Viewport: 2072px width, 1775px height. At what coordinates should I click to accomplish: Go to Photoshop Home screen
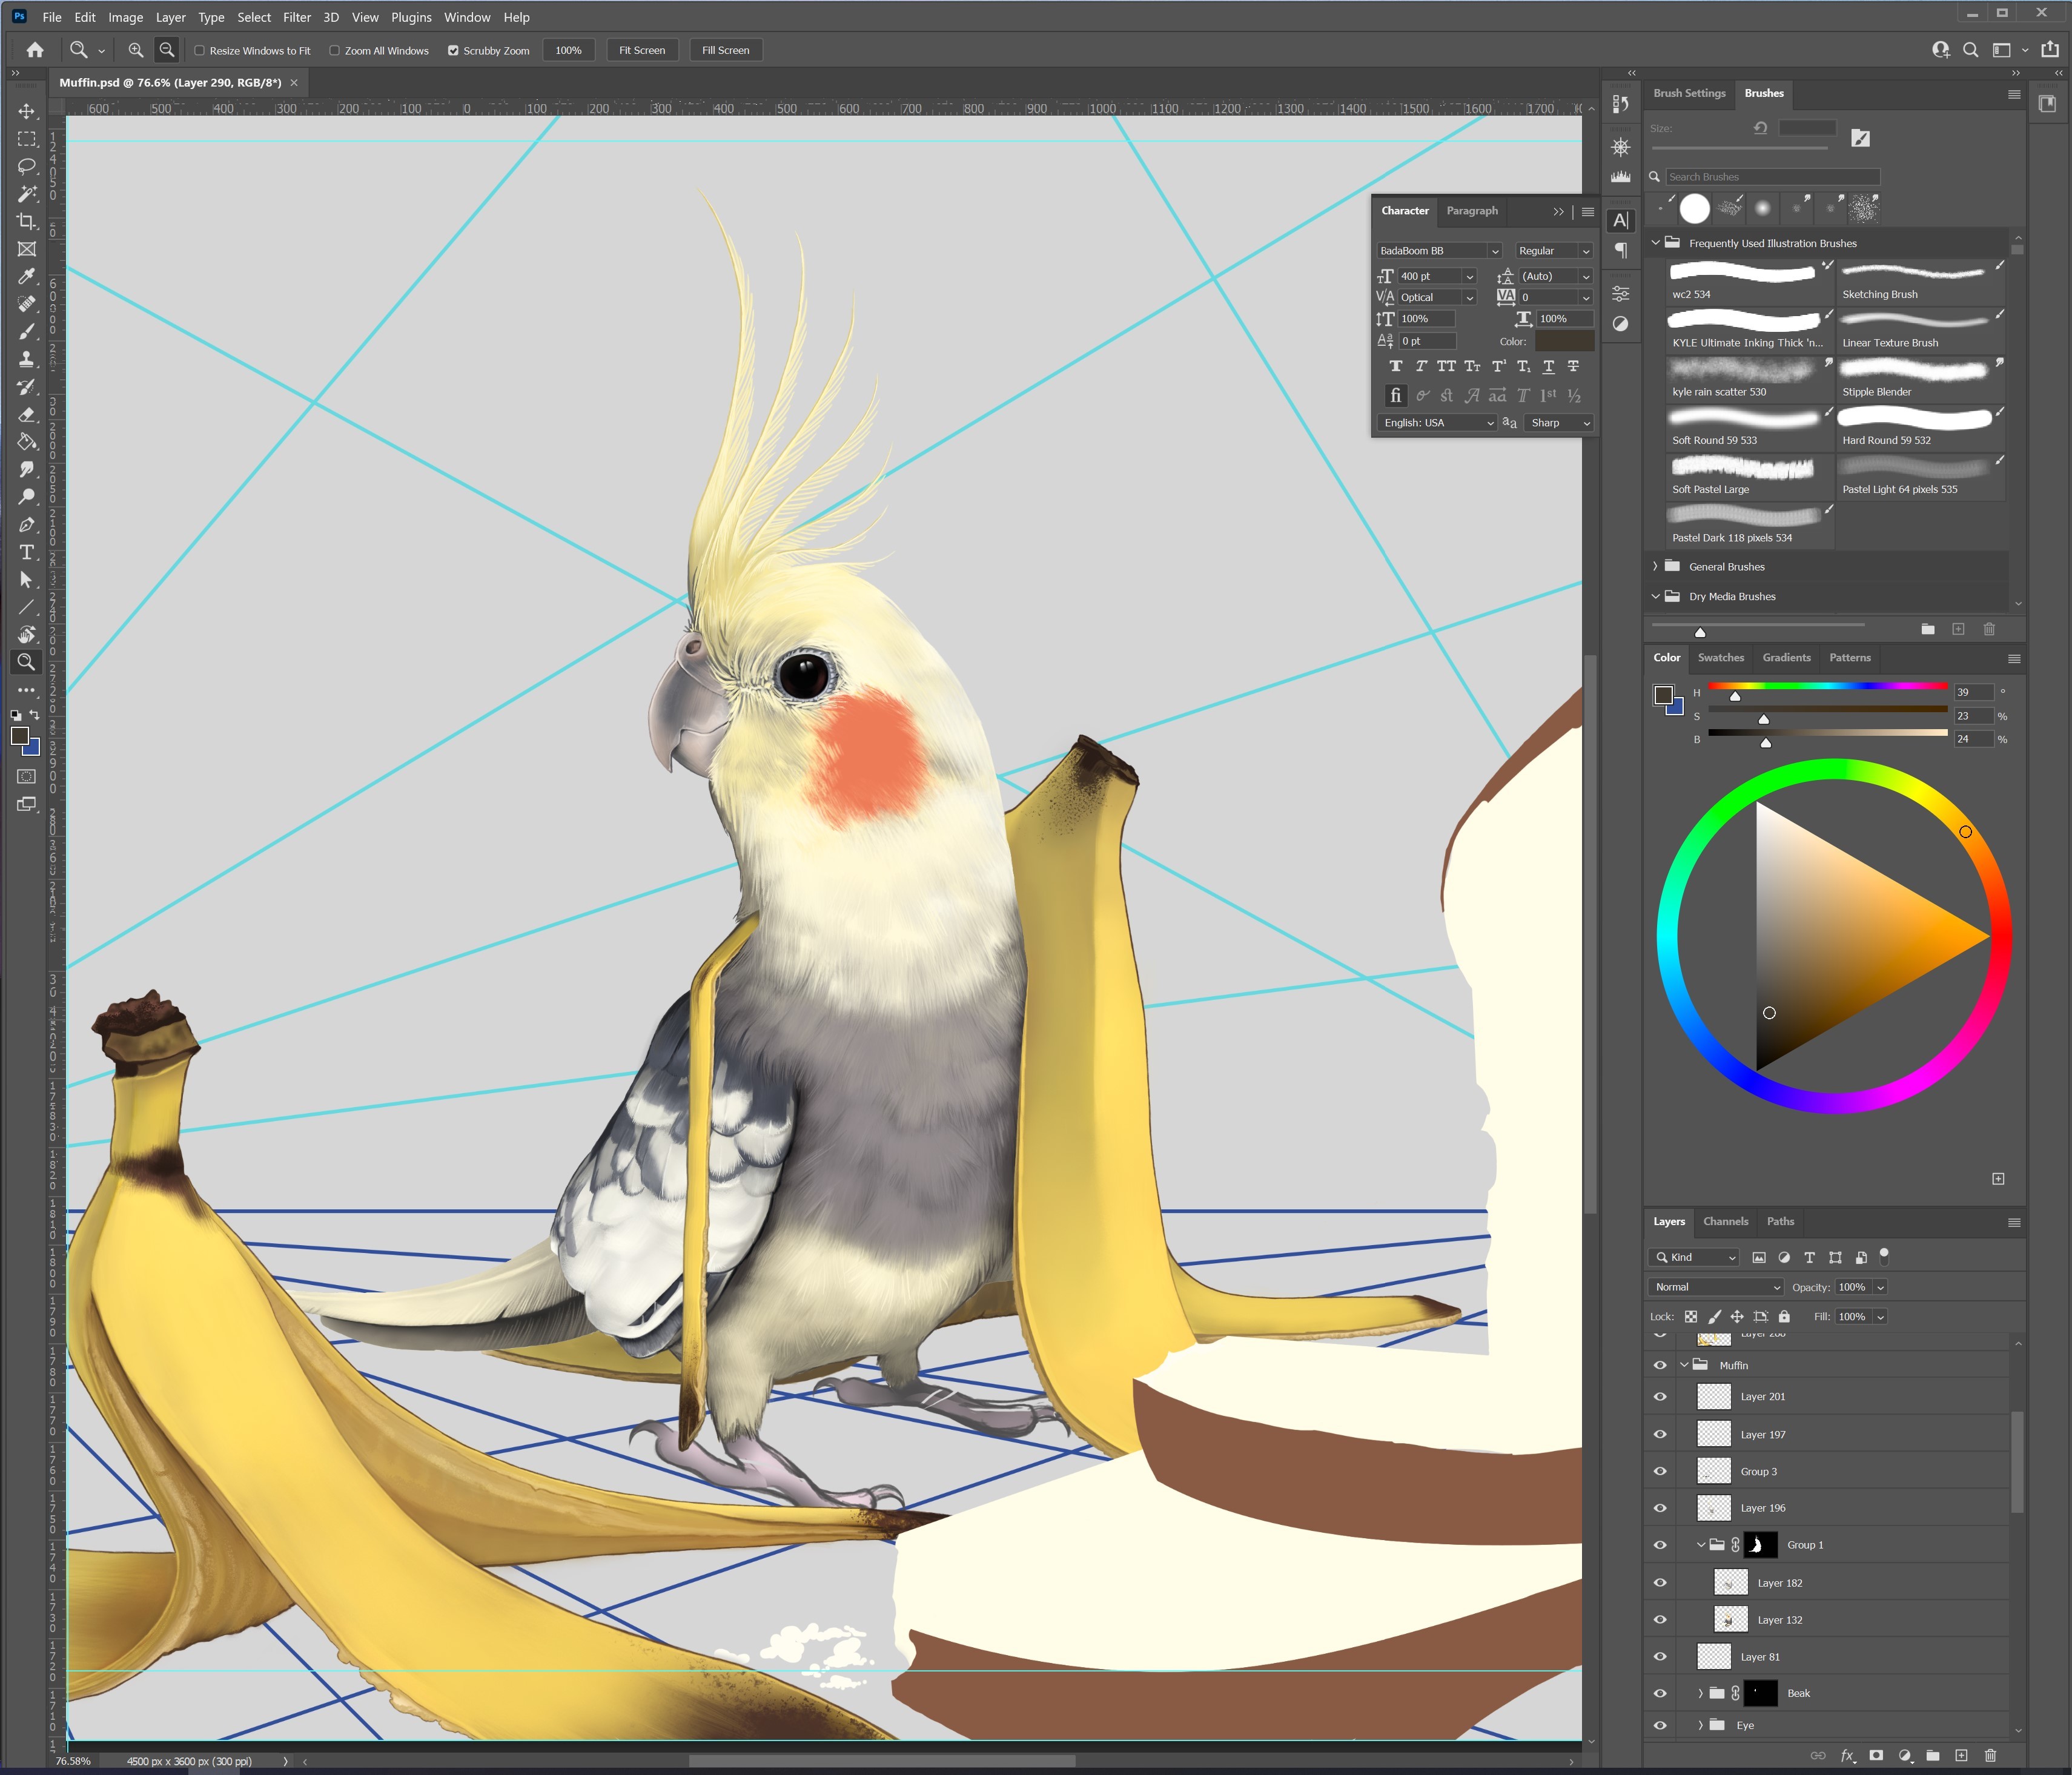pyautogui.click(x=35, y=50)
